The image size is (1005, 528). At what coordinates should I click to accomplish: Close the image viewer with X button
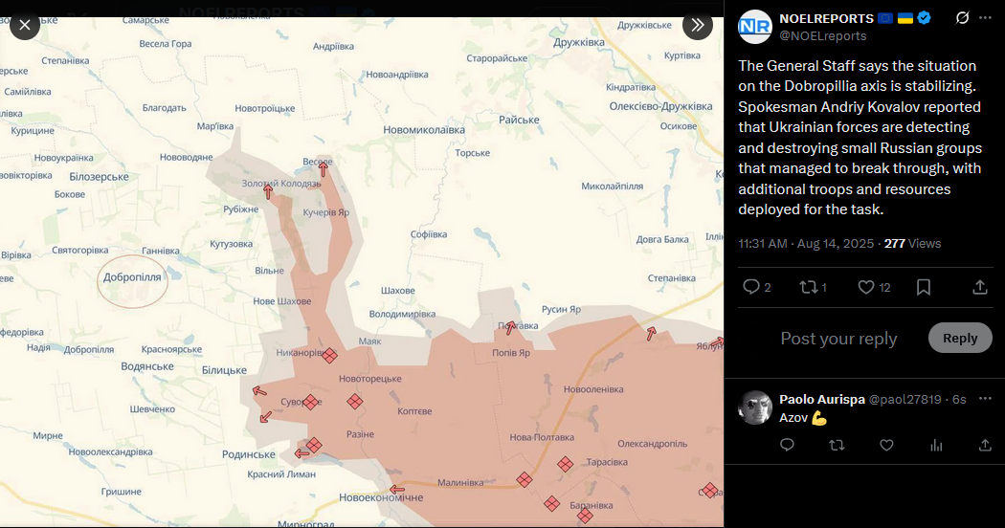(24, 25)
